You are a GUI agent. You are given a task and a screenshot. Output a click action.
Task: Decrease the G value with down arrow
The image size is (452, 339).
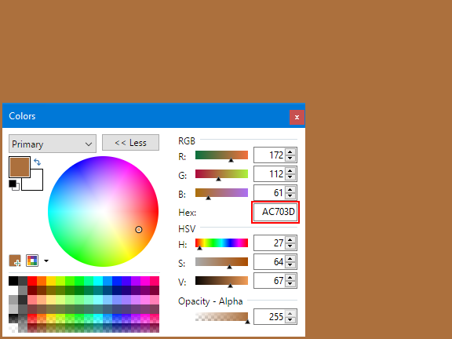click(290, 177)
